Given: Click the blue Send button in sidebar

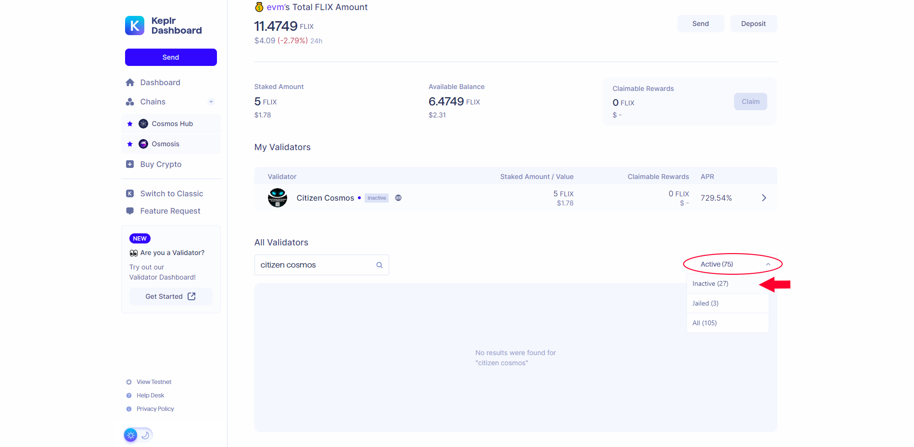Looking at the screenshot, I should 171,57.
